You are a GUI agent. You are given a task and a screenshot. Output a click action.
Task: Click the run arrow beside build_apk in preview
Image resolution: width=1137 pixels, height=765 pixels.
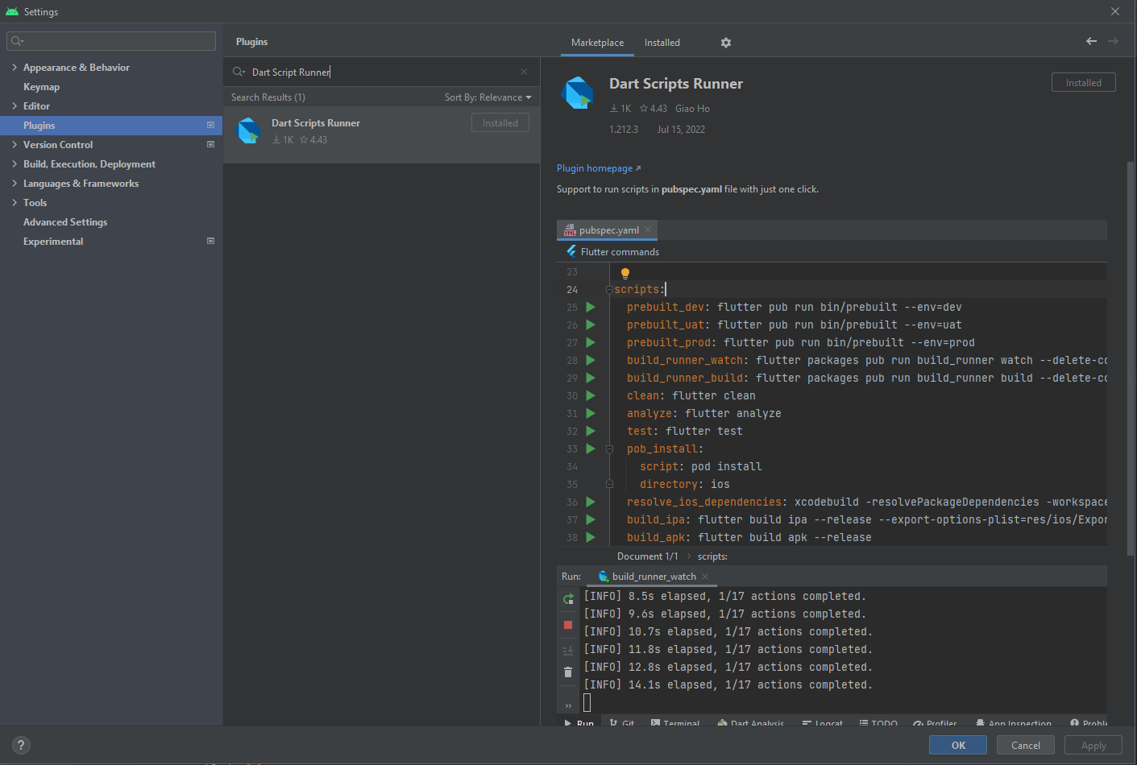(591, 537)
